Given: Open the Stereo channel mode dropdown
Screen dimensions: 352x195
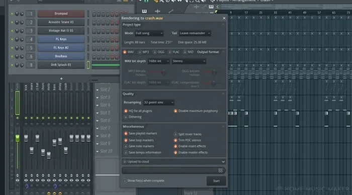Looking at the screenshot, I should pyautogui.click(x=189, y=61).
